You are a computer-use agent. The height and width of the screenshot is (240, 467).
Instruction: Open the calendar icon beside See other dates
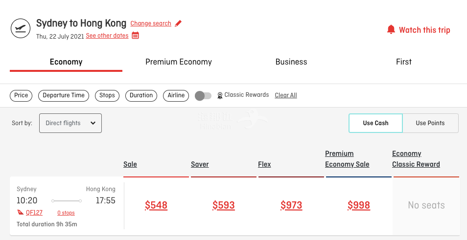[x=136, y=35]
